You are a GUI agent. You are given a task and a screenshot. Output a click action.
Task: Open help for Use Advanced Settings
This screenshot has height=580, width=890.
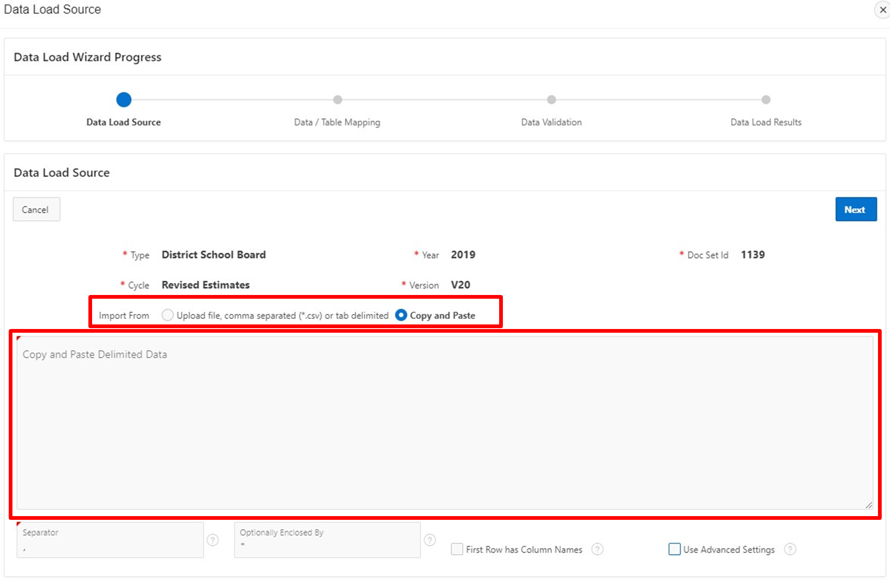pos(790,549)
